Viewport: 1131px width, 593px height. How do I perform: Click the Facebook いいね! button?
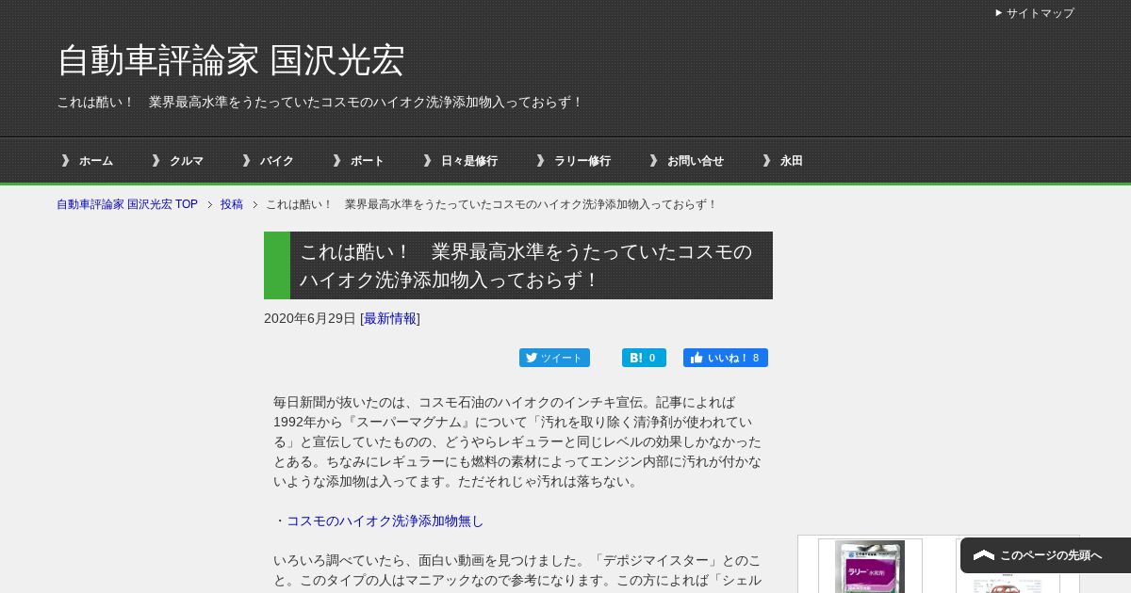[726, 358]
